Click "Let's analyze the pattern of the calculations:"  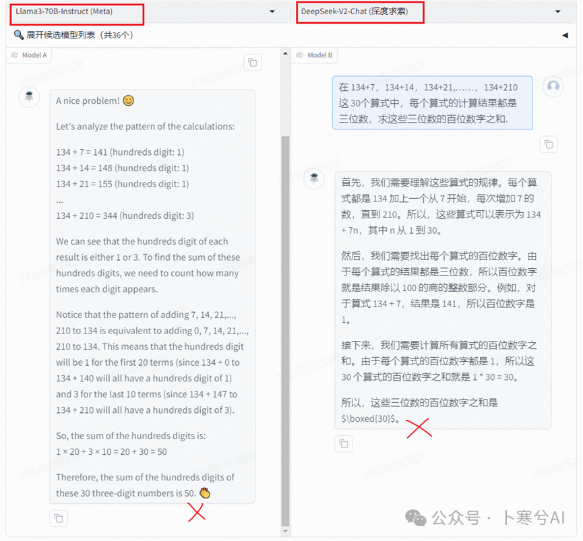point(146,127)
